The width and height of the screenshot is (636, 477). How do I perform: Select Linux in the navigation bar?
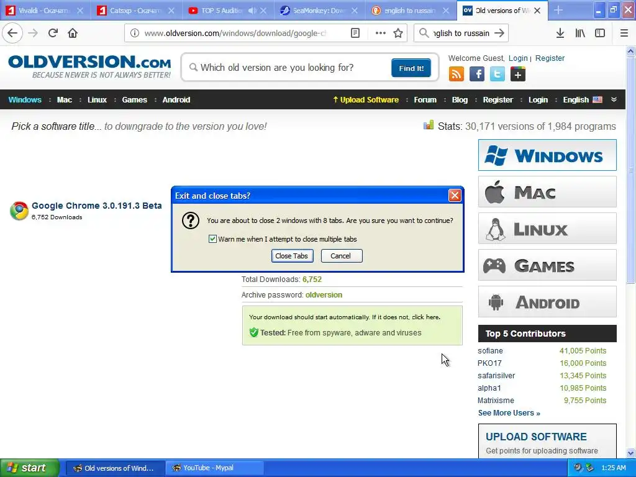(97, 100)
